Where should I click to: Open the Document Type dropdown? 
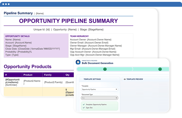(x=100, y=98)
